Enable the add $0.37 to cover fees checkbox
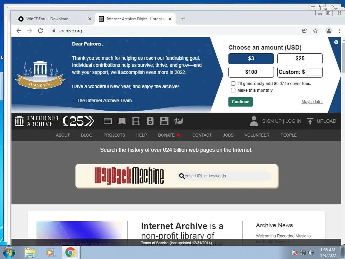This screenshot has height=259, width=345. (233, 84)
